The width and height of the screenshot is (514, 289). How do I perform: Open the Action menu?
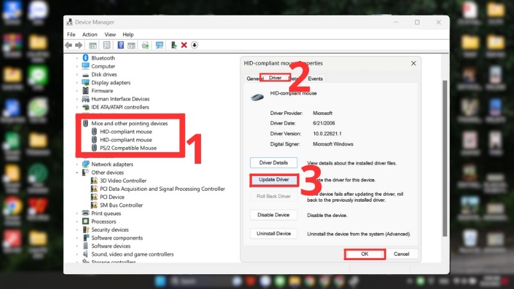(90, 35)
